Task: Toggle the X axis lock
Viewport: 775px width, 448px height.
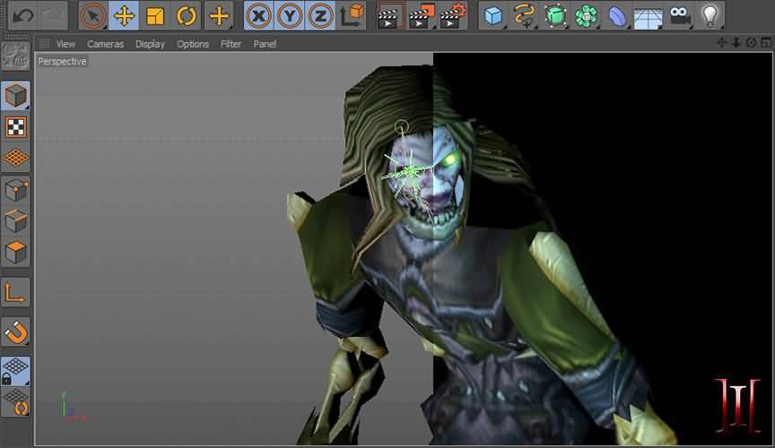Action: pyautogui.click(x=258, y=16)
